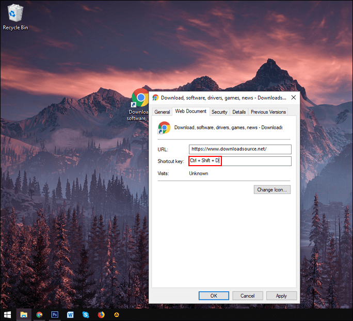Click the Cancel button

tap(247, 296)
